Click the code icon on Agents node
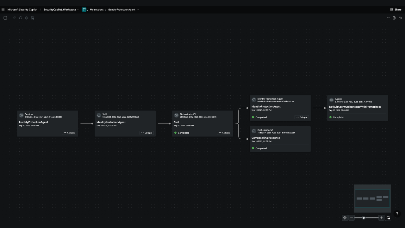 pos(332,100)
